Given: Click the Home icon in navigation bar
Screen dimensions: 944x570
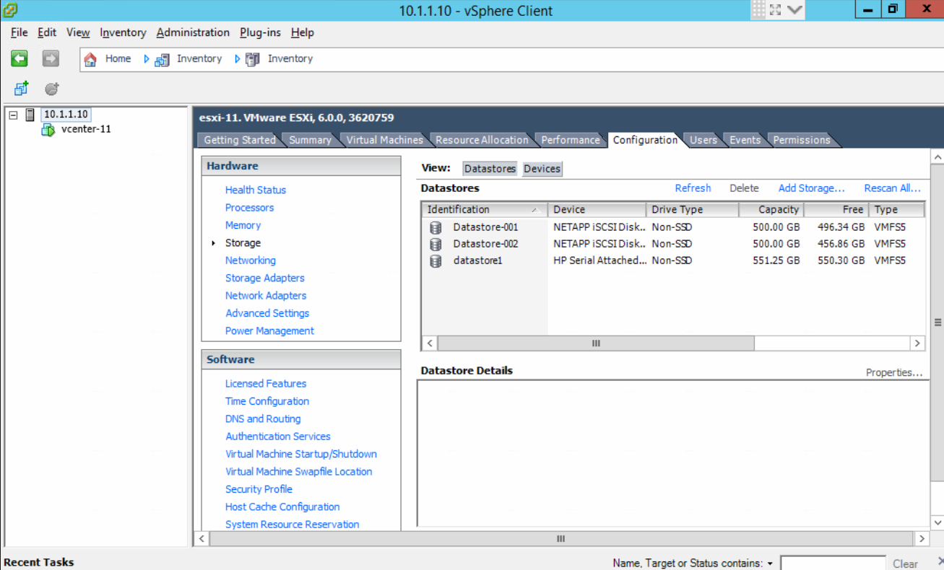Looking at the screenshot, I should pos(91,59).
